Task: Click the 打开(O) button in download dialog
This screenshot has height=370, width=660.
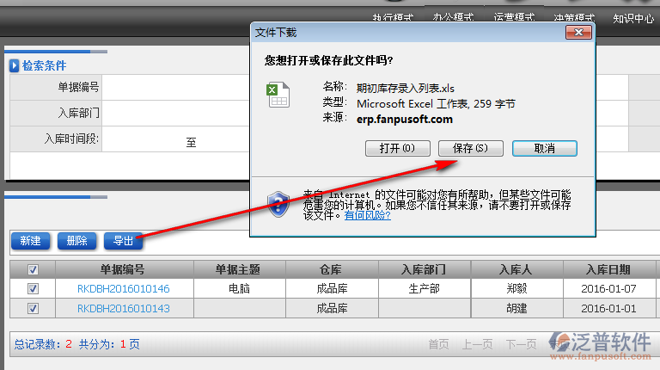Action: [x=397, y=148]
